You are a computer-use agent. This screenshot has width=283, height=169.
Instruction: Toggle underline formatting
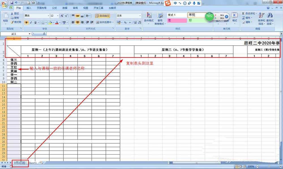pos(35,23)
